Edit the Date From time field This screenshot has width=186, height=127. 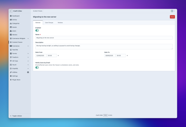point(52,56)
